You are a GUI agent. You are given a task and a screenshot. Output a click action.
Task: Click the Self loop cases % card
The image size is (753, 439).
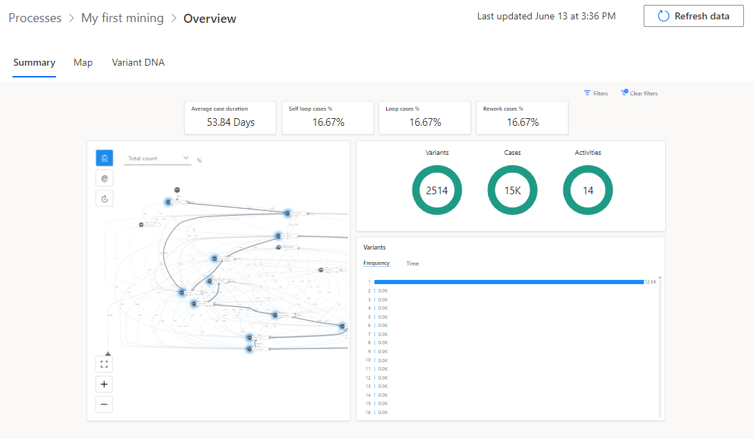pos(328,118)
